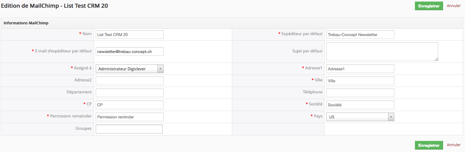Screen dimensions: 465x152
Task: Open the Assigné à dropdown
Action: coord(129,69)
